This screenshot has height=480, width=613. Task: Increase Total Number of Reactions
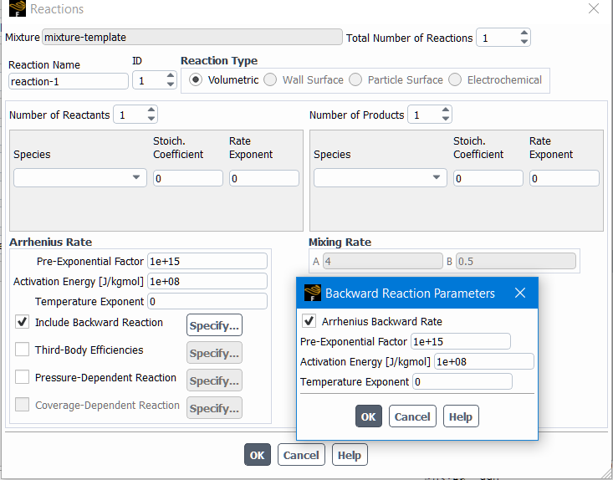pyautogui.click(x=524, y=33)
